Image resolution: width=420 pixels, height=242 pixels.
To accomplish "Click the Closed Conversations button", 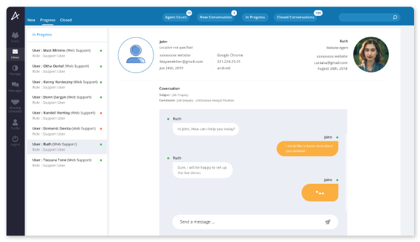I will 296,17.
